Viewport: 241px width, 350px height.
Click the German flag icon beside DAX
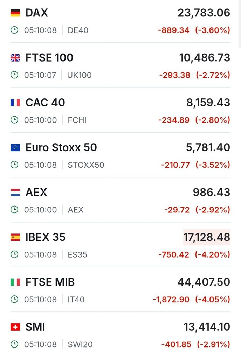click(15, 13)
